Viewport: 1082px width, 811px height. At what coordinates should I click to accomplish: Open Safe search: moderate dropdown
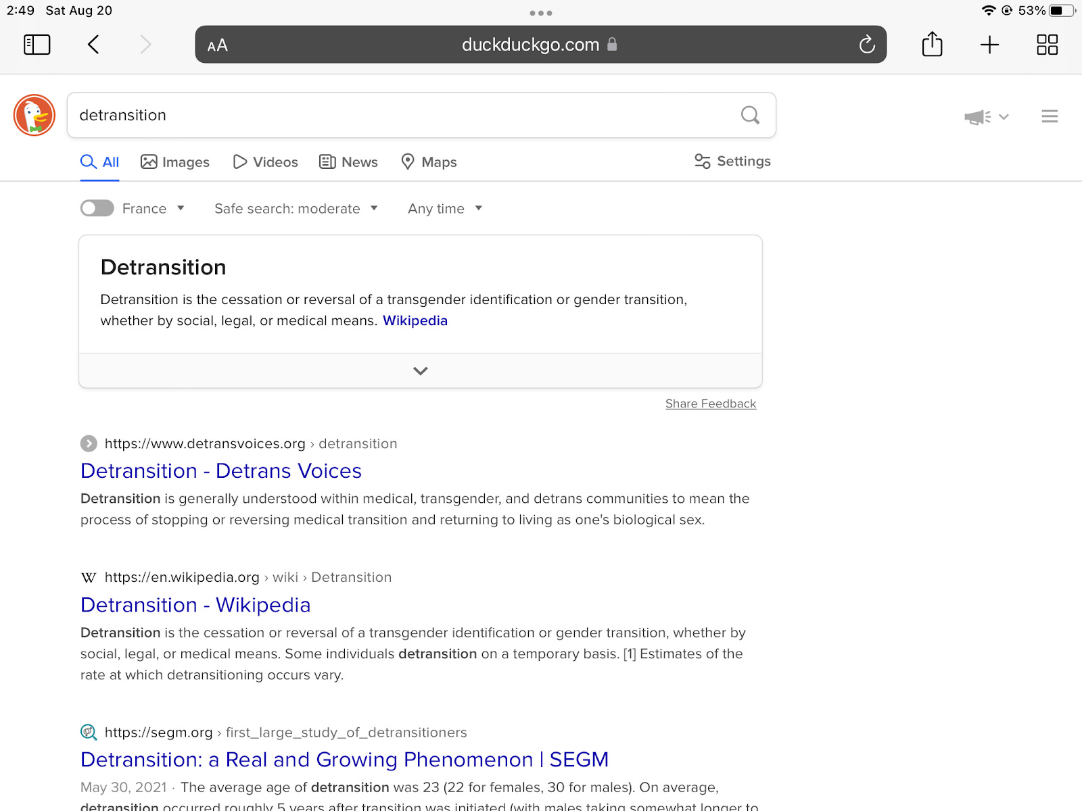pyautogui.click(x=296, y=208)
